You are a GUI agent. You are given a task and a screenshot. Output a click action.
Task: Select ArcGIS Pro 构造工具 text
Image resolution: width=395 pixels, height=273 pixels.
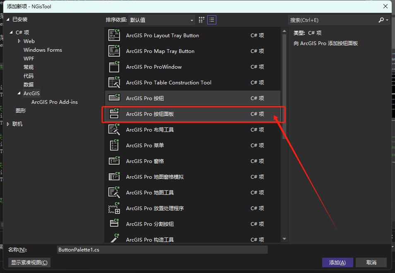pos(150,239)
